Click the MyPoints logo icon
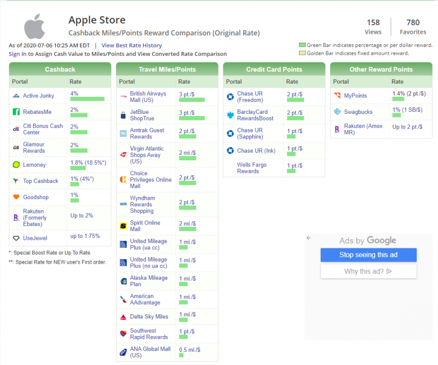438x365 pixels. click(x=337, y=96)
